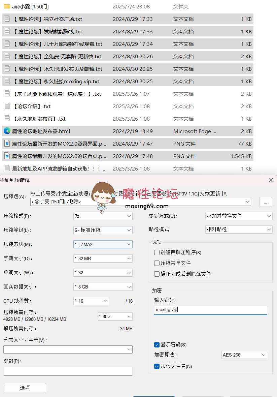Select the date 2025/7/4 23:08
Viewport: 277px width, 397px height.
(x=131, y=7)
